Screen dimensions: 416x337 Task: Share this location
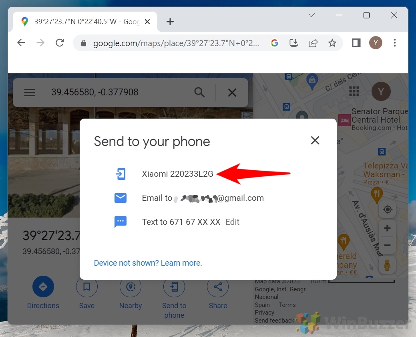[x=218, y=293]
